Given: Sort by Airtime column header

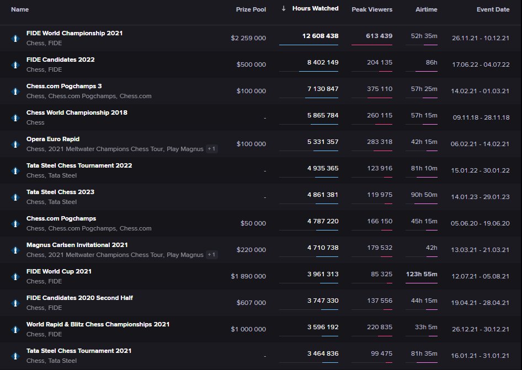Looking at the screenshot, I should [x=426, y=9].
